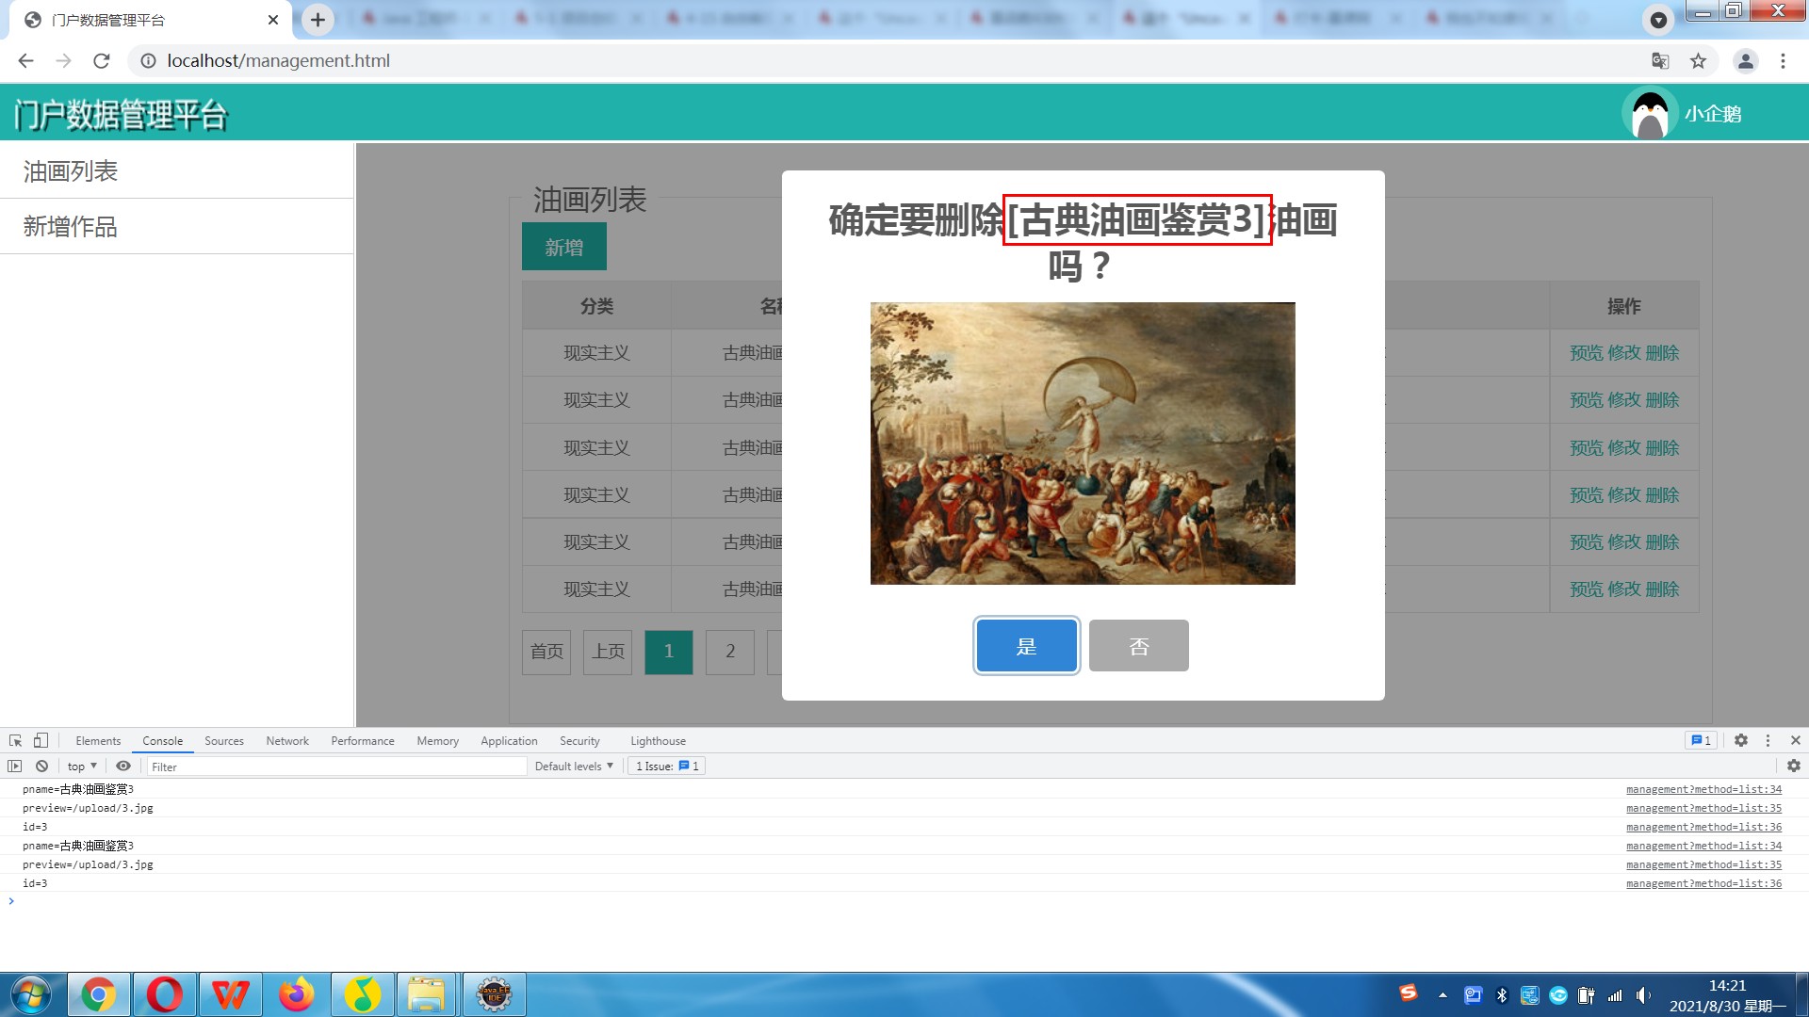Confirm deletion by clicking 是 button

tap(1026, 646)
